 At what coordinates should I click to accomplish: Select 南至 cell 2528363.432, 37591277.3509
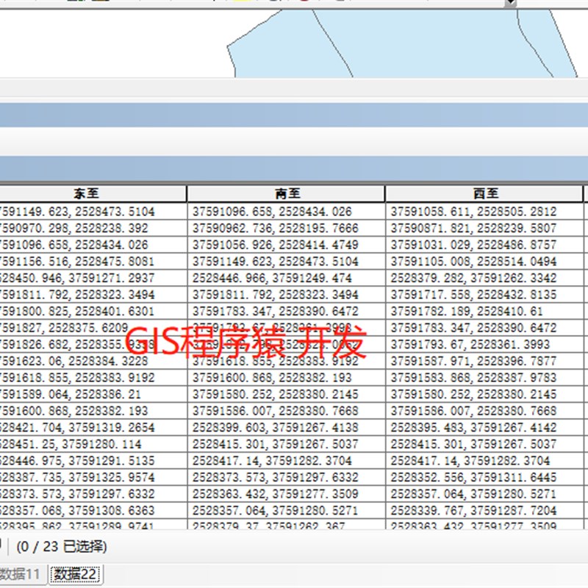click(x=287, y=494)
